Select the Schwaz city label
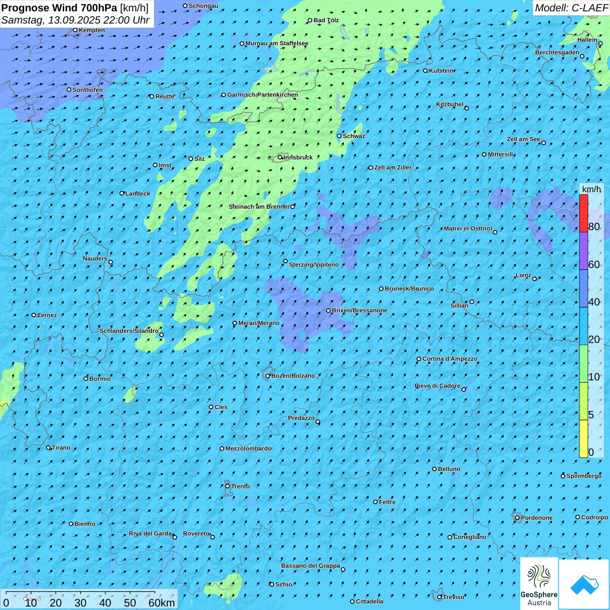The image size is (610, 610). click(354, 136)
